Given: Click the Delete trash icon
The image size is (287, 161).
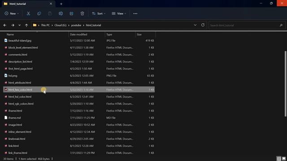Looking at the screenshot, I should point(82,13).
